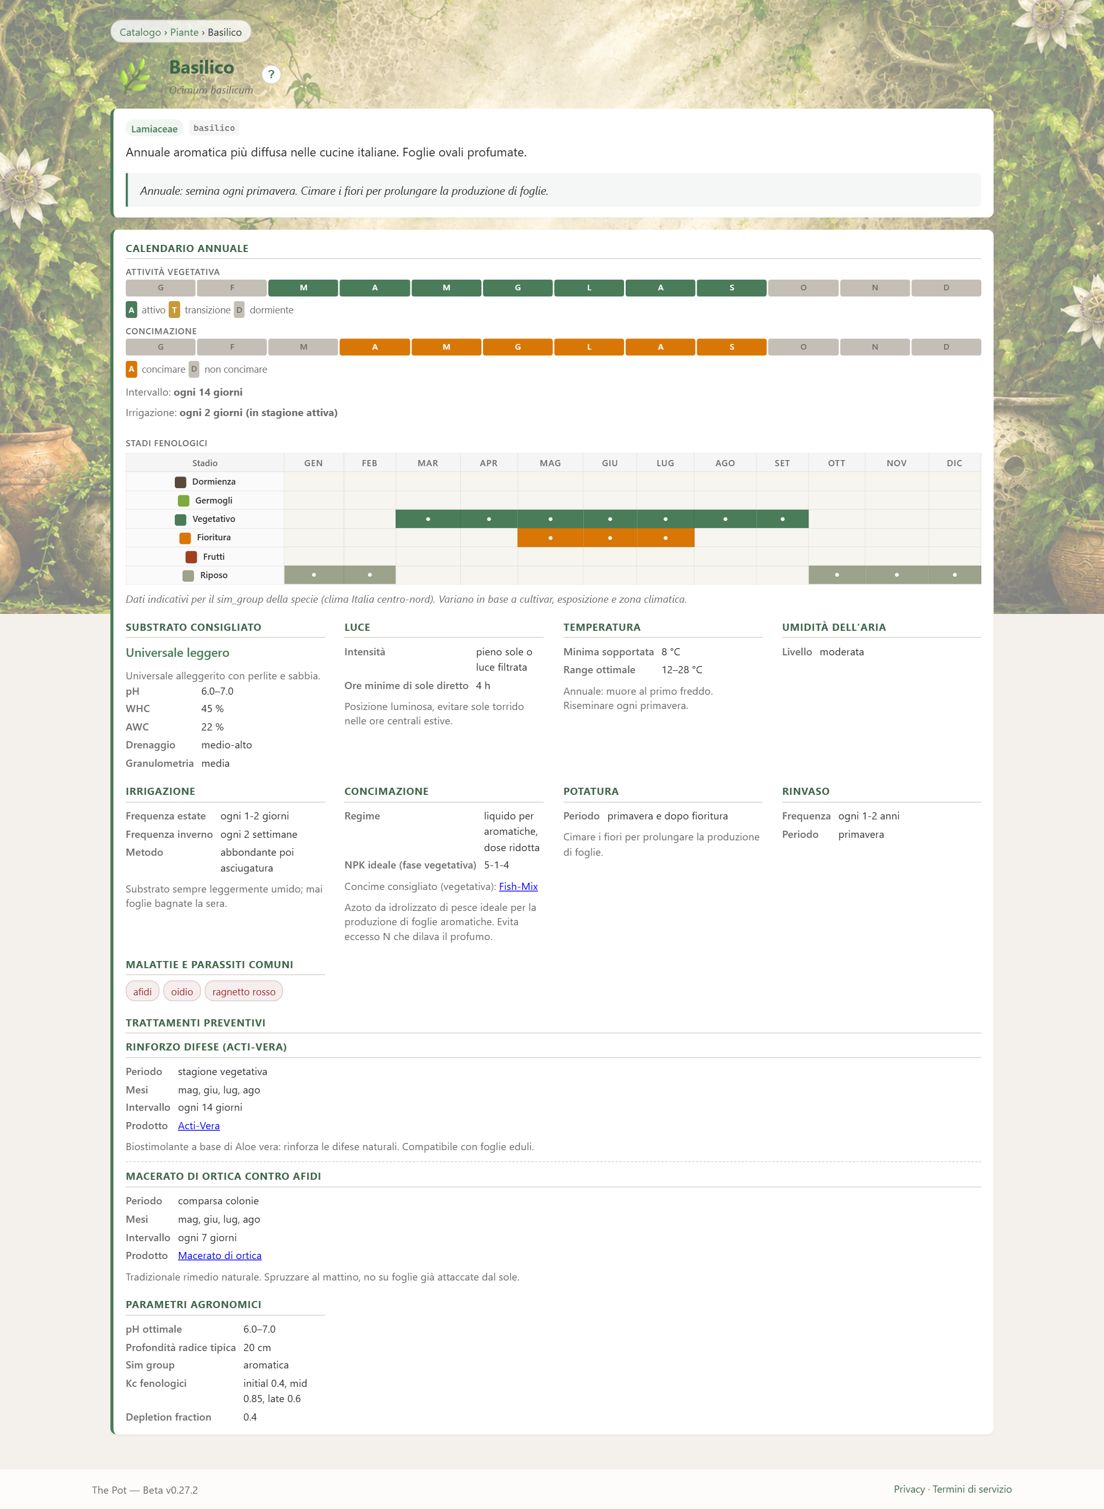The height and width of the screenshot is (1509, 1104).
Task: Open Piante breadcrumb link
Action: 185,32
